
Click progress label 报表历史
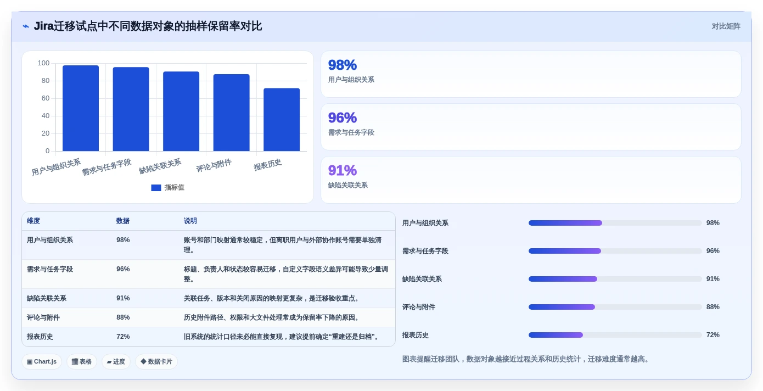point(416,335)
